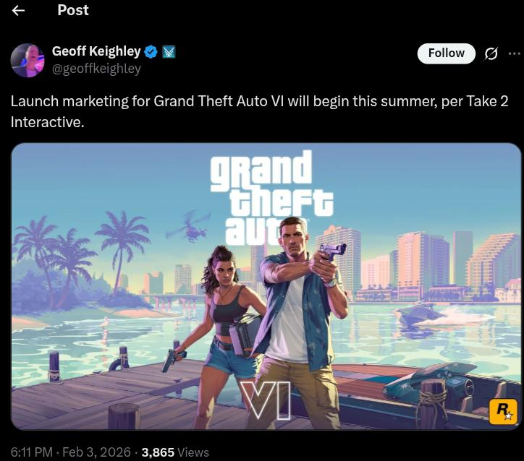Click the post timestamp 6:11 PM
Screen dimensions: 524x461
coord(32,452)
